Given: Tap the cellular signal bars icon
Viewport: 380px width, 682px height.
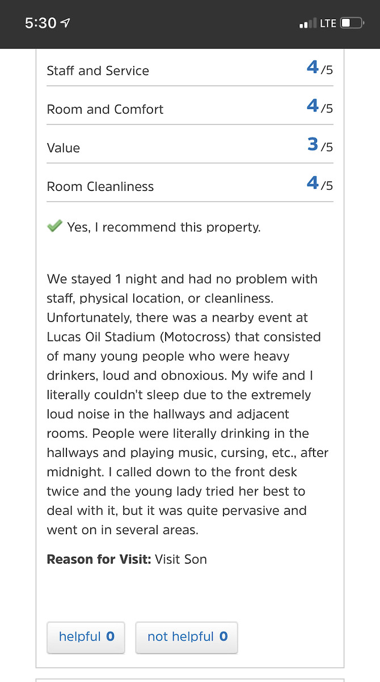Looking at the screenshot, I should (308, 23).
